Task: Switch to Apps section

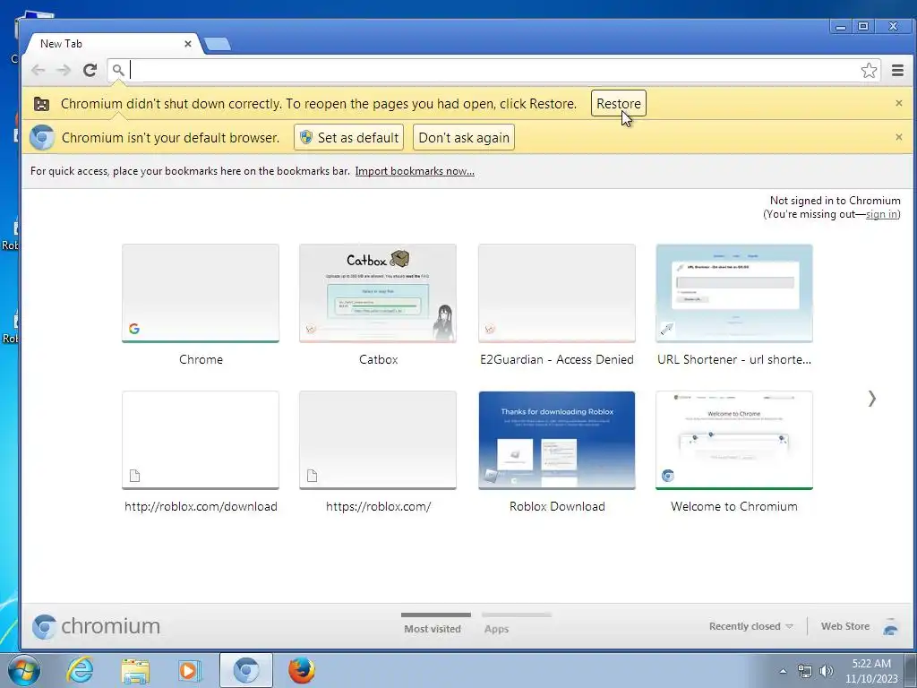Action: click(x=496, y=628)
